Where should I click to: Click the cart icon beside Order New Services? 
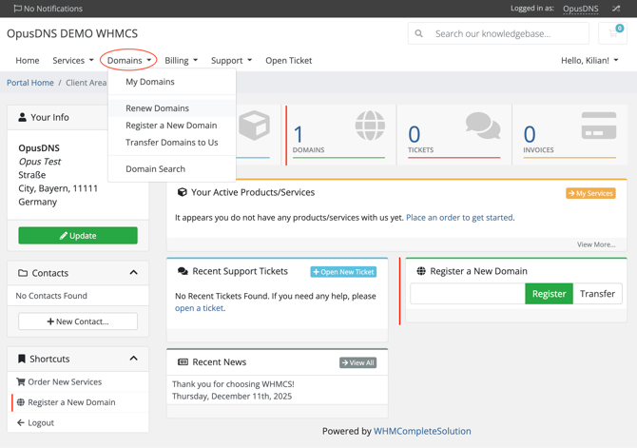click(20, 381)
